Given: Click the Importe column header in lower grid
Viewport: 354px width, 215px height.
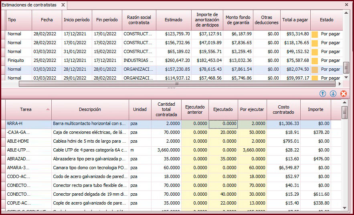Looking at the screenshot, I should (316, 110).
